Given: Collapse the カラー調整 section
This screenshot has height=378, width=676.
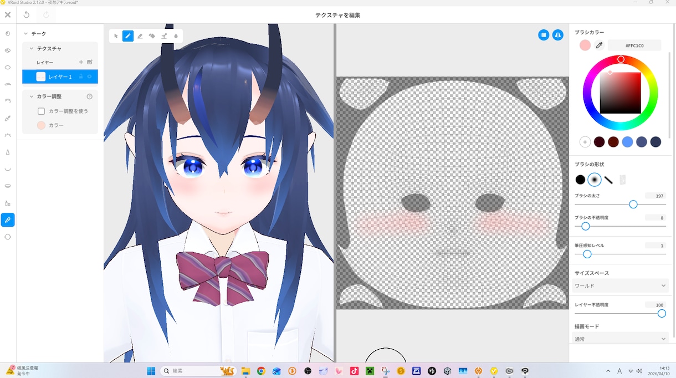Looking at the screenshot, I should 32,96.
